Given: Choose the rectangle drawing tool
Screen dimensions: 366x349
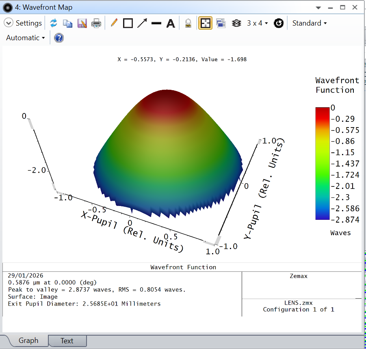Looking at the screenshot, I should (x=128, y=23).
